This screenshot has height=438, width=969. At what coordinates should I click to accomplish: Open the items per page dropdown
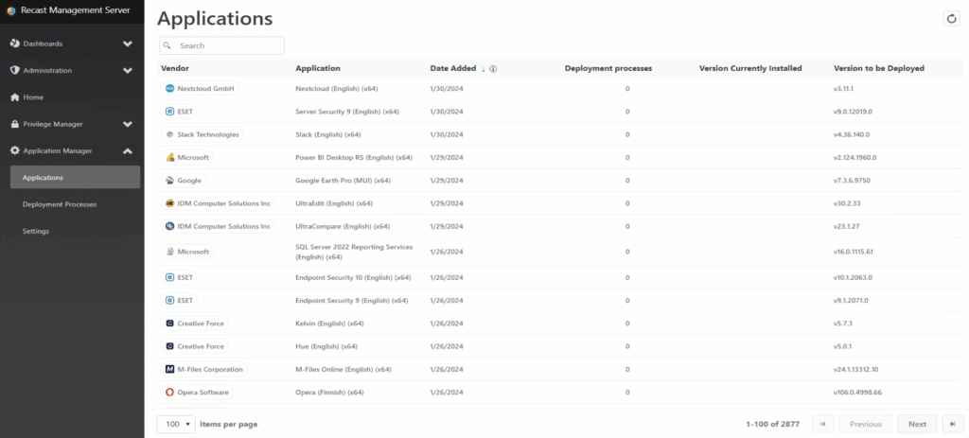click(x=176, y=424)
